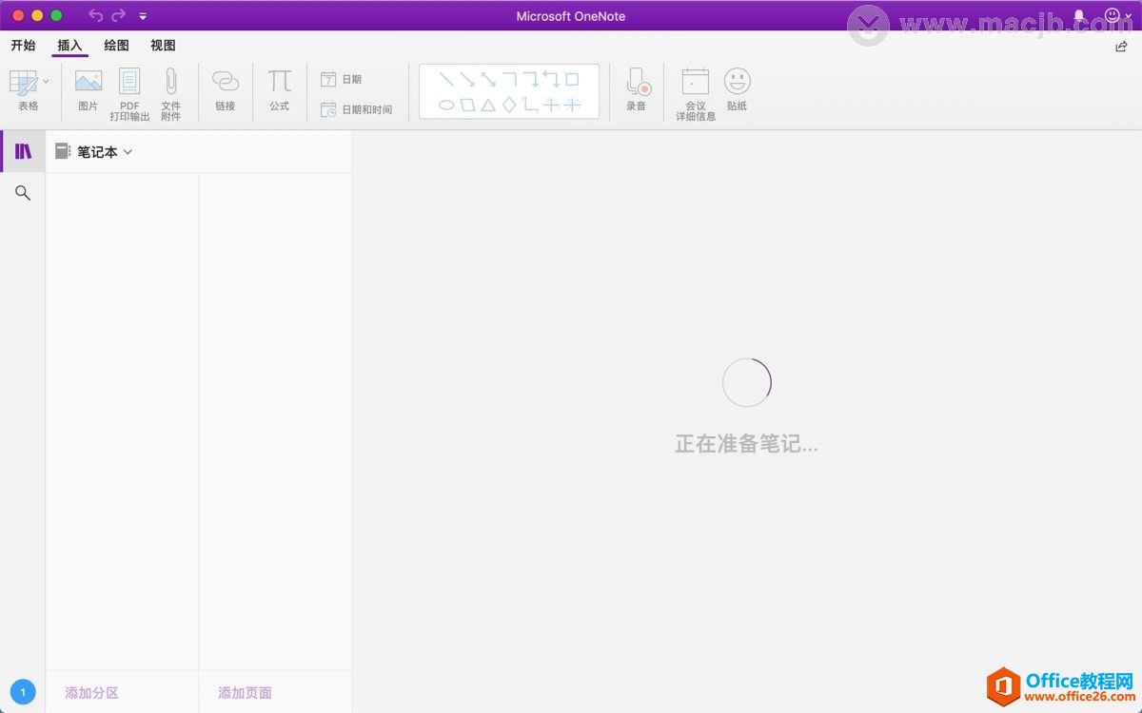The image size is (1142, 713).
Task: Click the toolbar customize arrow near redo
Action: coord(143,15)
